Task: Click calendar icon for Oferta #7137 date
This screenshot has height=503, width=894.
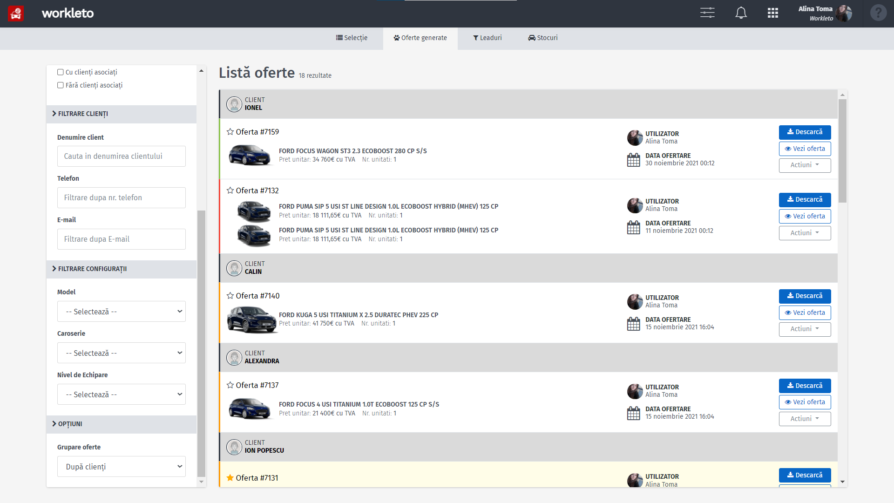Action: (x=634, y=413)
